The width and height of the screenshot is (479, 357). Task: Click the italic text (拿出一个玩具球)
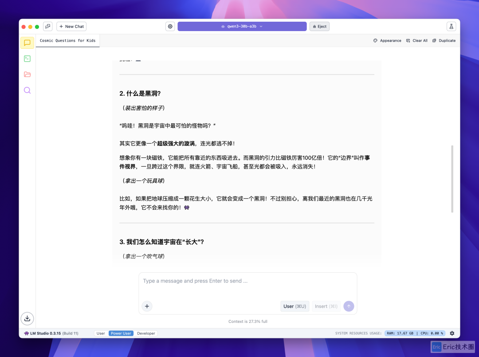[x=144, y=181]
